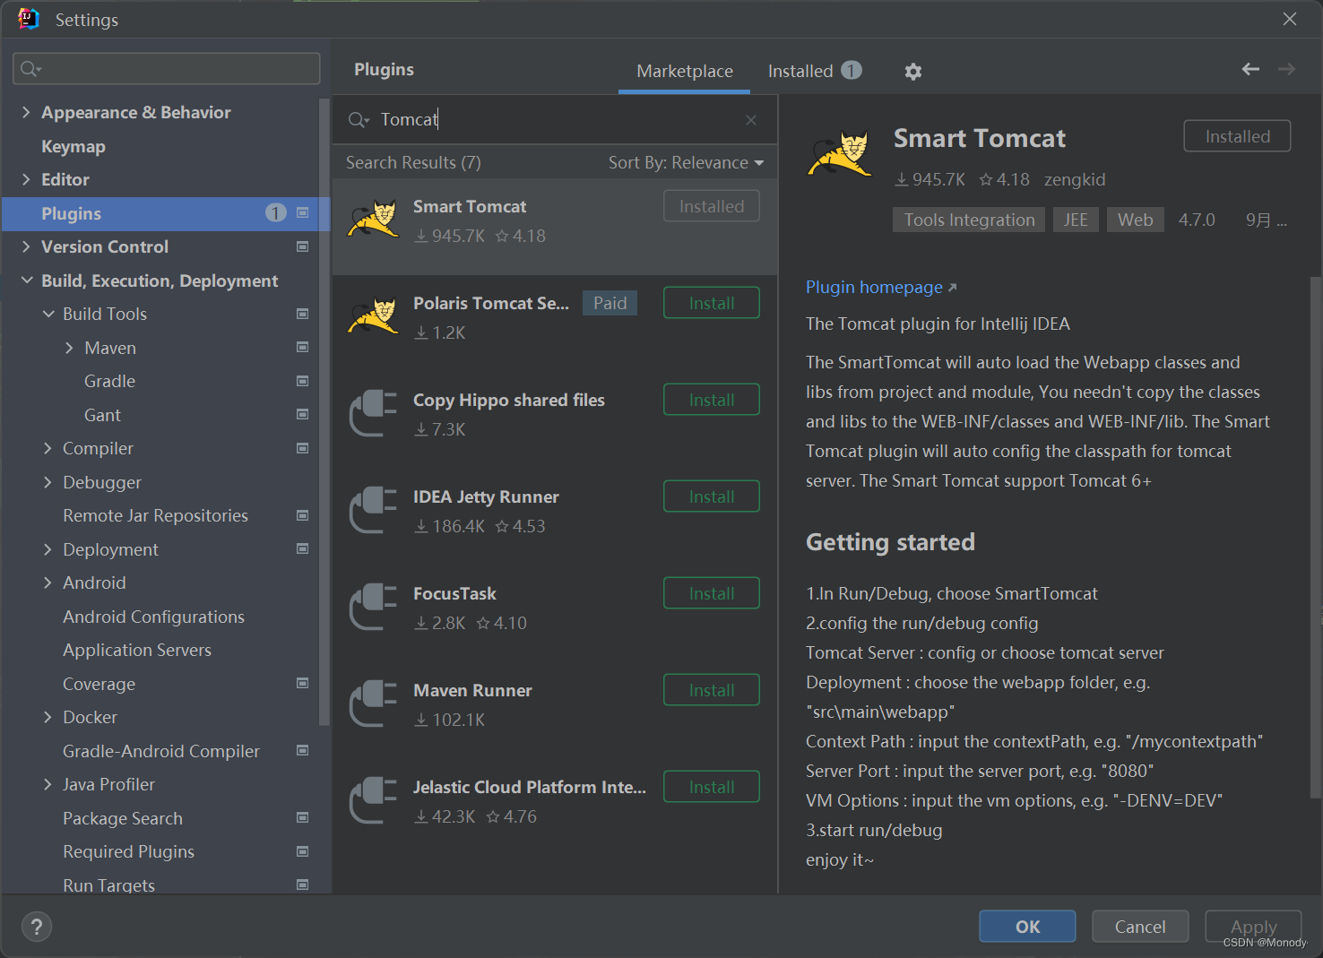Click project-level icon beside Coverage
1323x958 pixels.
(303, 683)
